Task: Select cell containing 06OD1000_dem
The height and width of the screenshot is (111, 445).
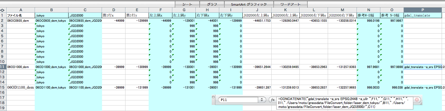Action: pyautogui.click(x=20, y=67)
